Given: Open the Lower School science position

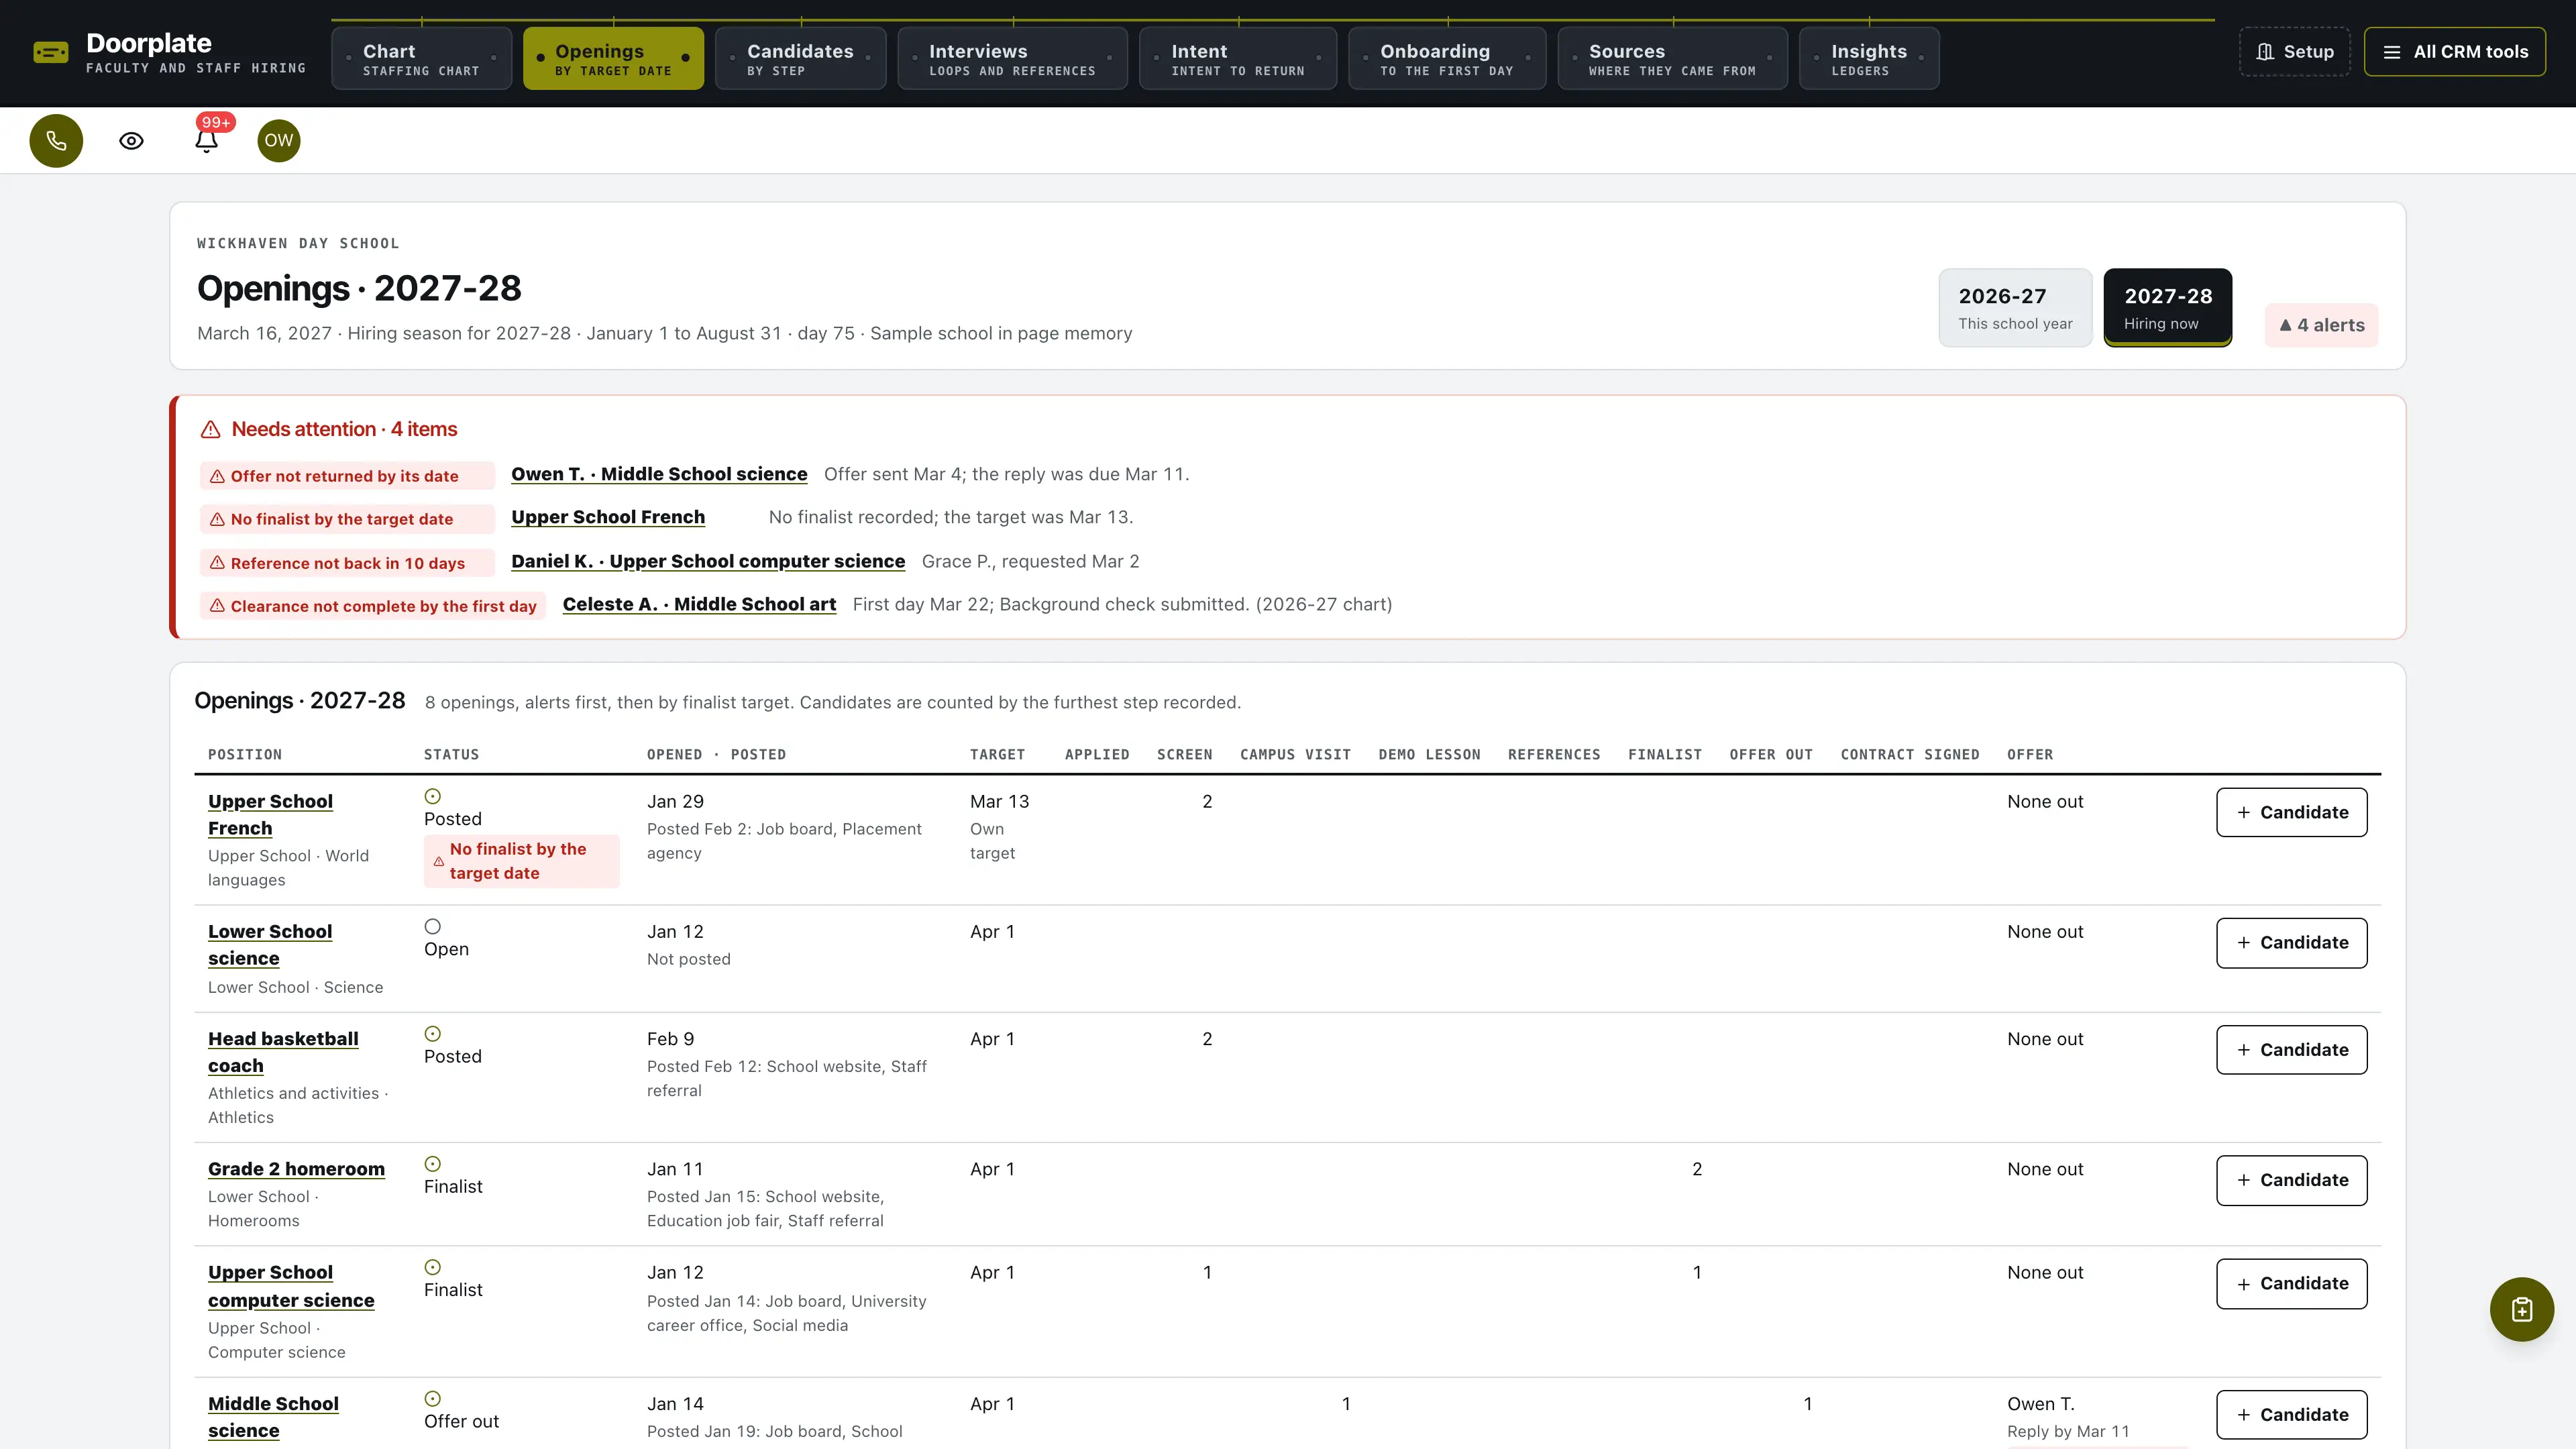Looking at the screenshot, I should tap(270, 945).
